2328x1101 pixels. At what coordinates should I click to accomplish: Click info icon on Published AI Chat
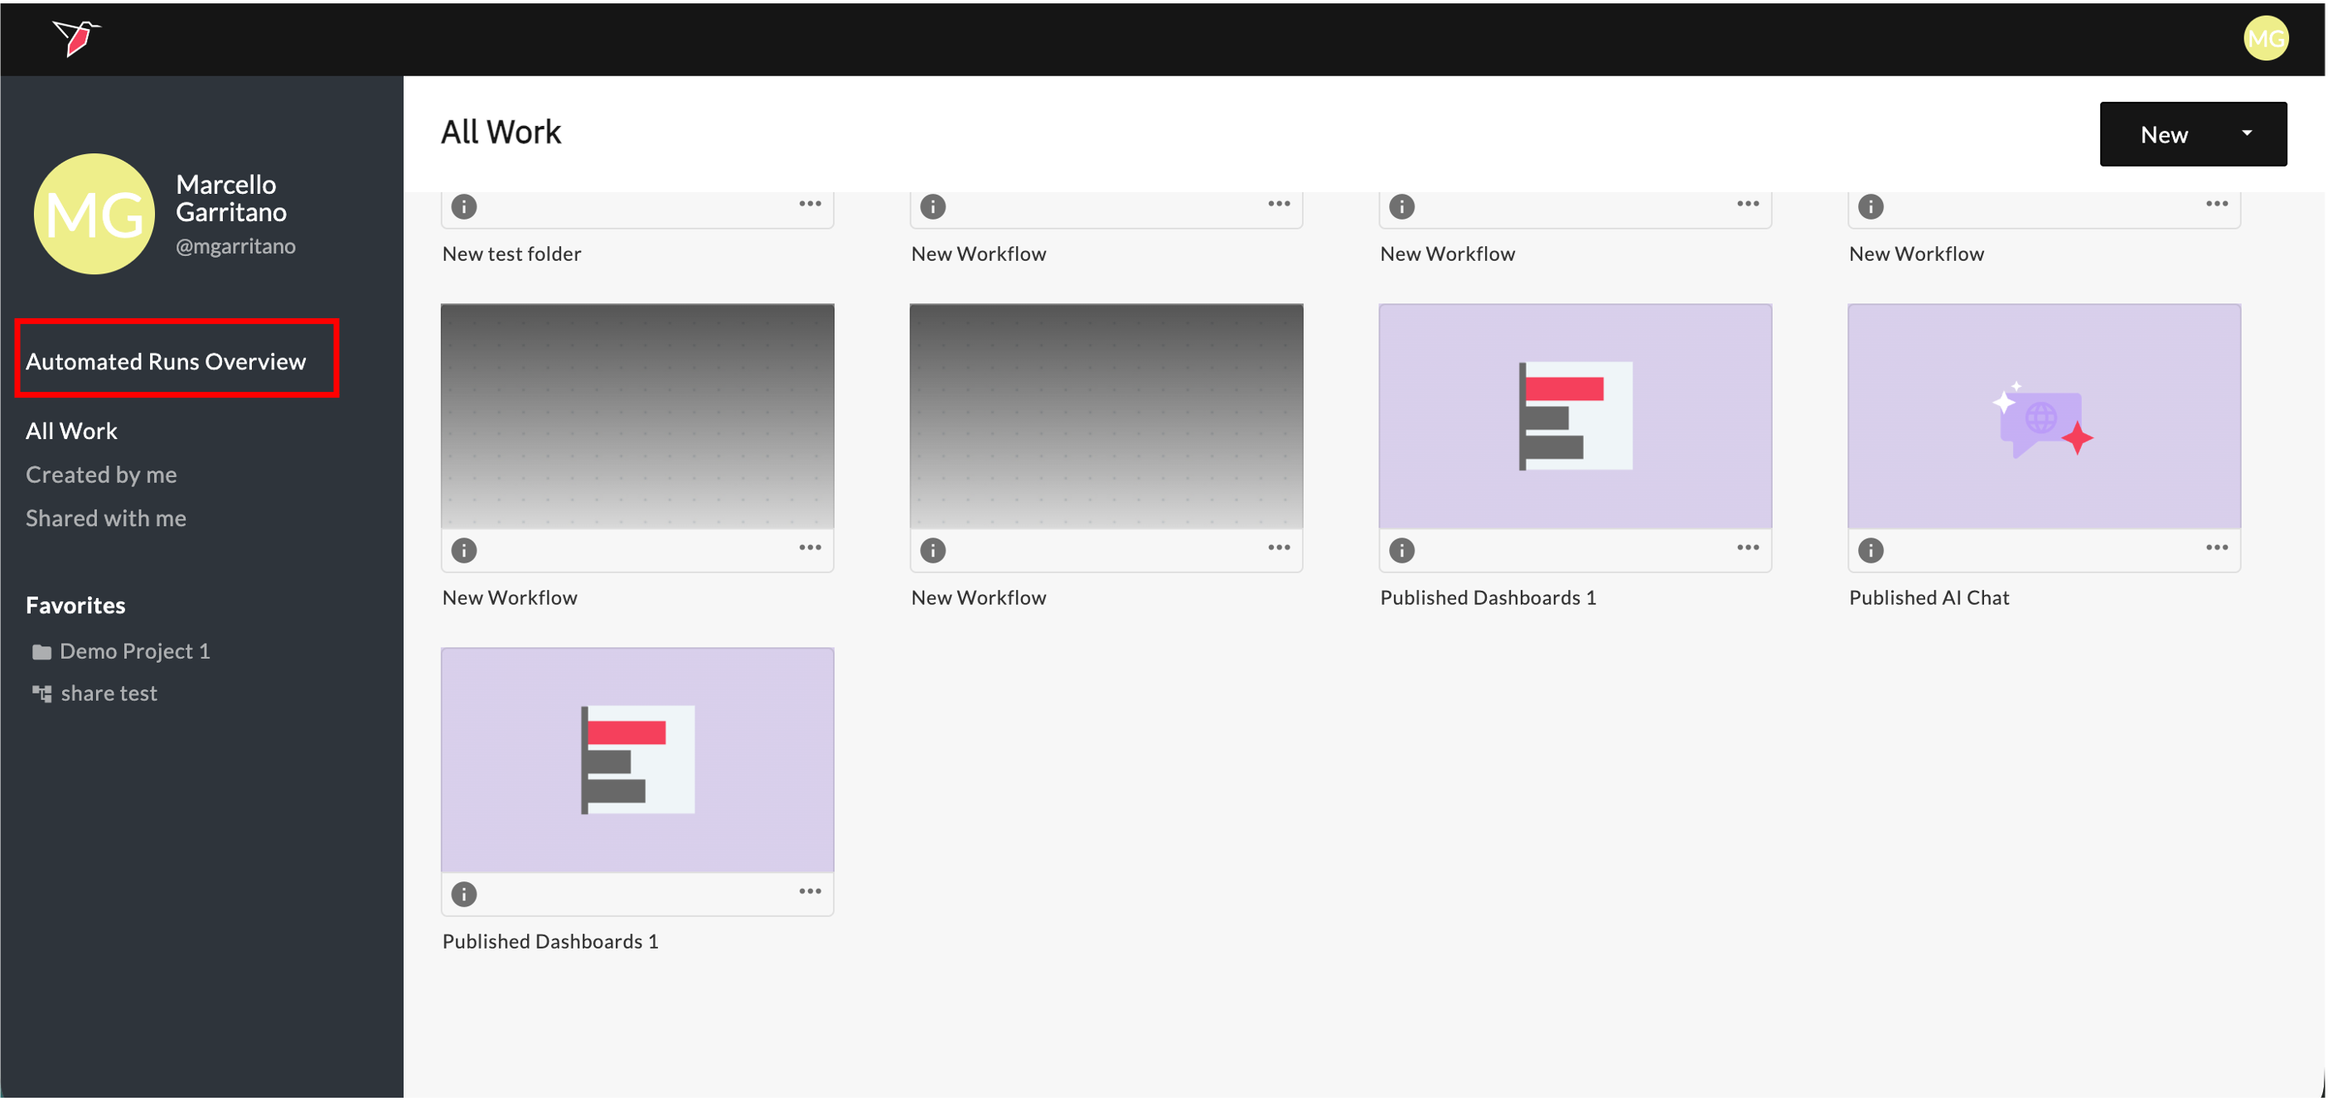point(1870,550)
